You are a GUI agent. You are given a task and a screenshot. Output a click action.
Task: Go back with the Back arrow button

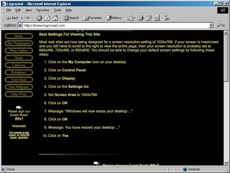tap(12, 18)
